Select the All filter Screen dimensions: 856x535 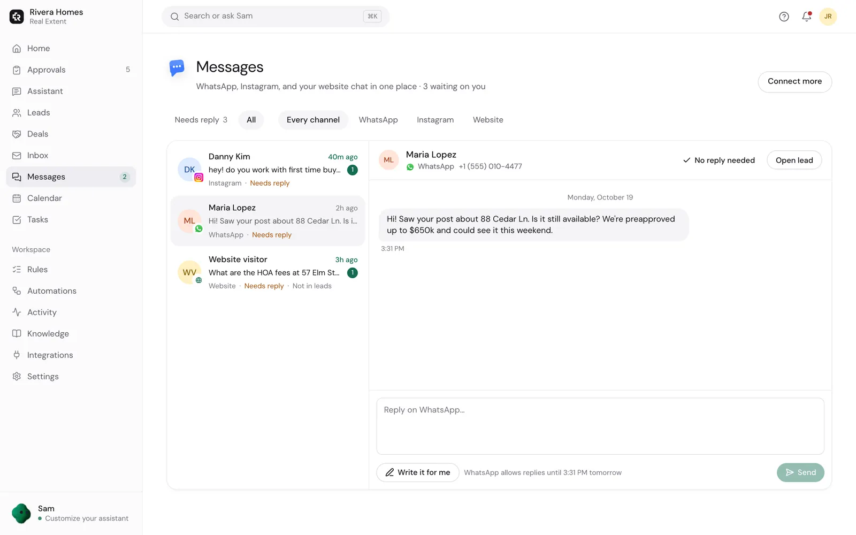point(251,120)
